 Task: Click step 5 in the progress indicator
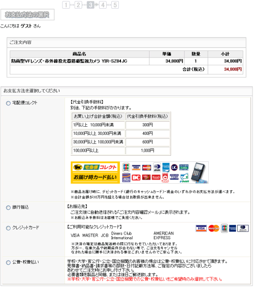[x=115, y=5]
